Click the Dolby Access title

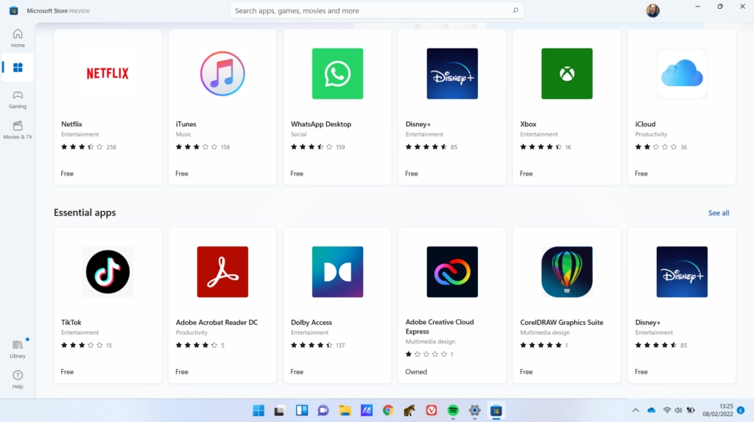coord(311,322)
